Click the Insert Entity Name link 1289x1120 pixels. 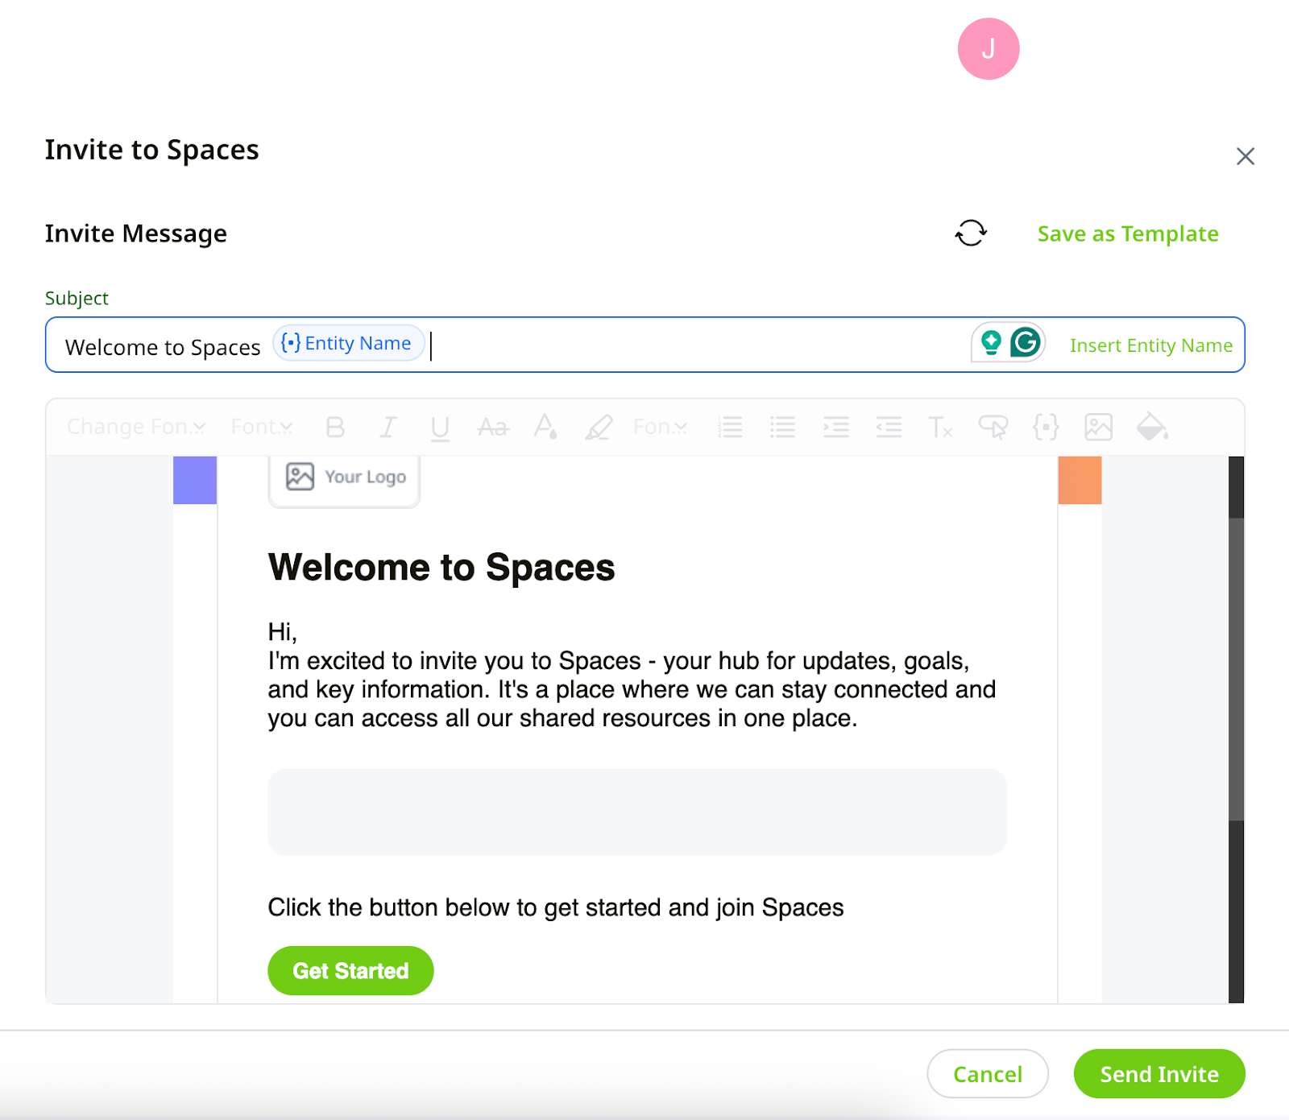click(1150, 345)
